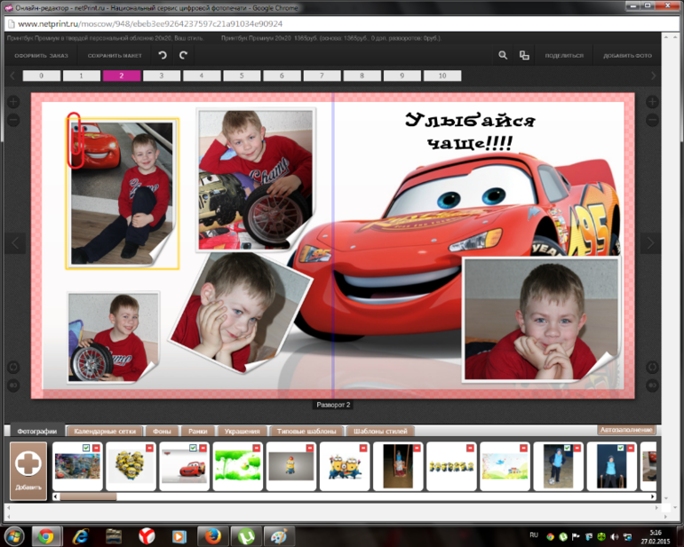Image resolution: width=684 pixels, height=547 pixels.
Task: Toggle the green checkmark on first photo thumbnail
Action: click(85, 448)
